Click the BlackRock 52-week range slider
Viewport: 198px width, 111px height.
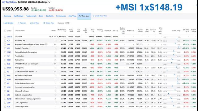tap(172, 40)
